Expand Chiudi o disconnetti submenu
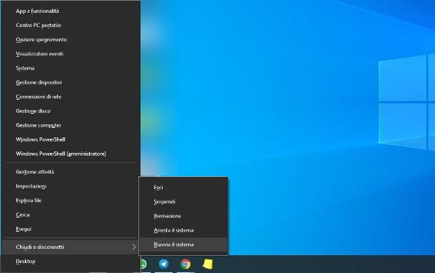 (x=71, y=247)
